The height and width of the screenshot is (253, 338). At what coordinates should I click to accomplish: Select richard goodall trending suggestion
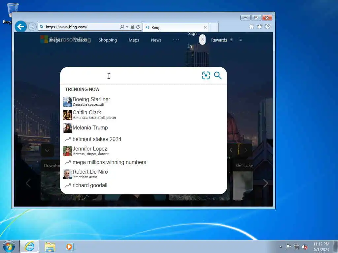(144, 185)
